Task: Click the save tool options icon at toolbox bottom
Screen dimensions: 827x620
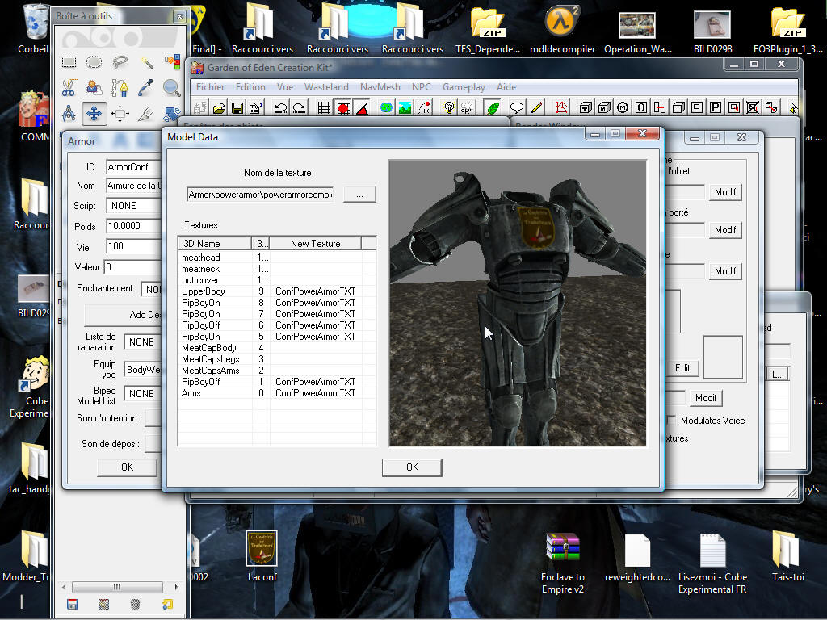Action: pyautogui.click(x=72, y=604)
